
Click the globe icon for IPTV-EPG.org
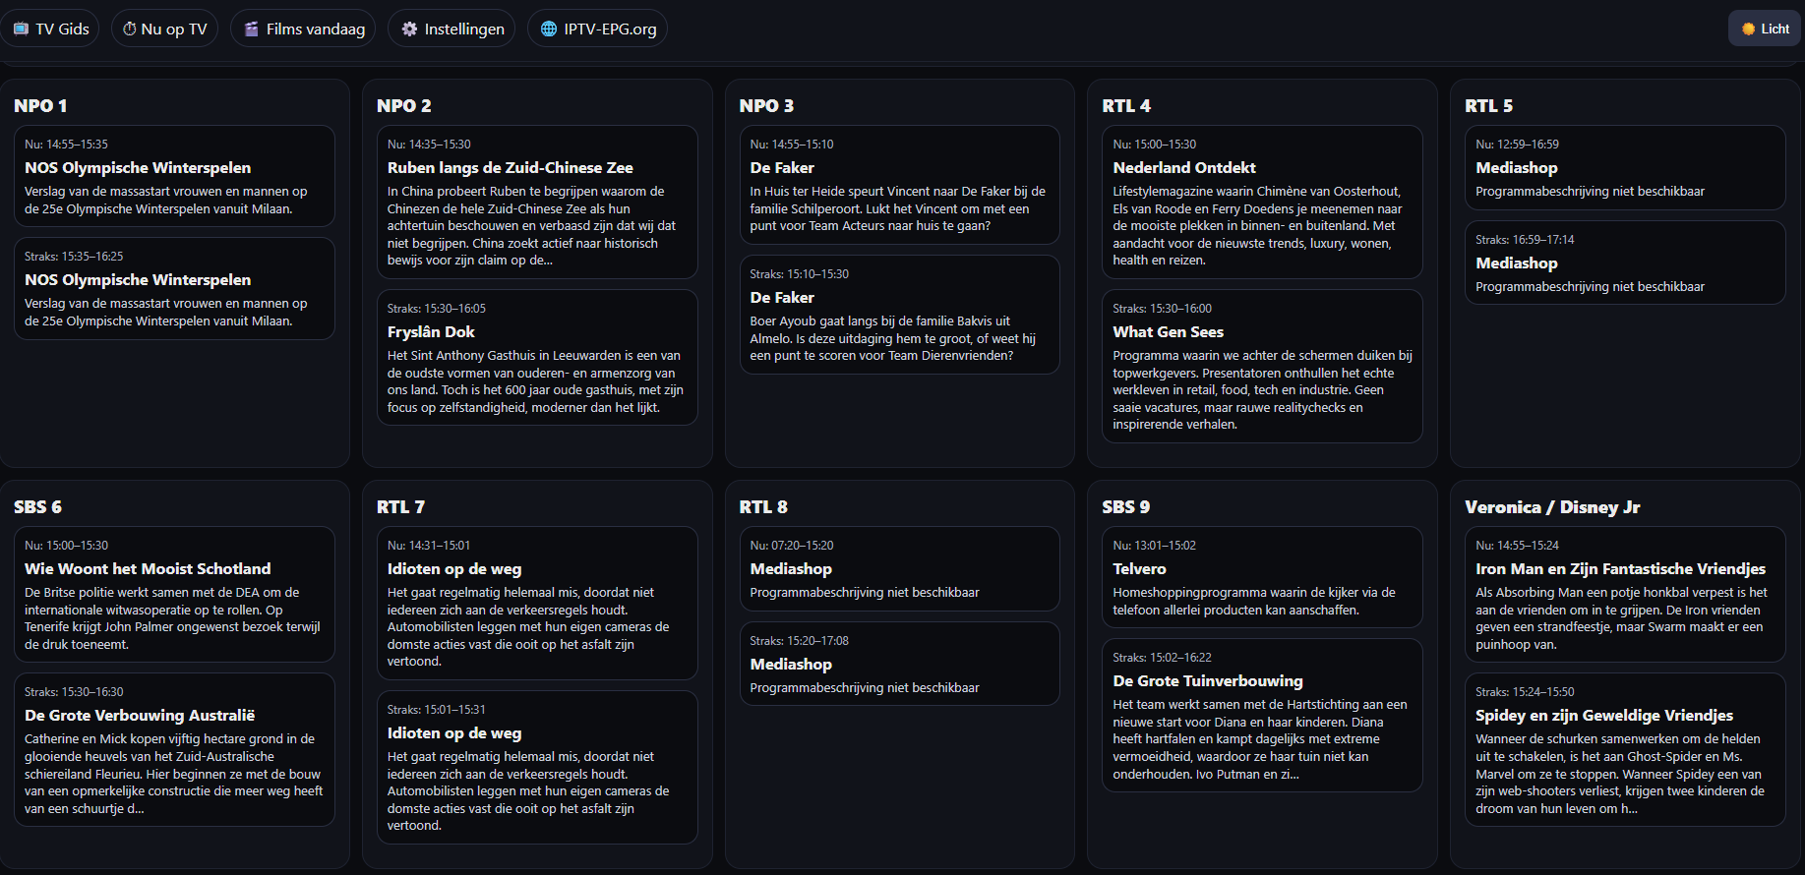pos(549,29)
